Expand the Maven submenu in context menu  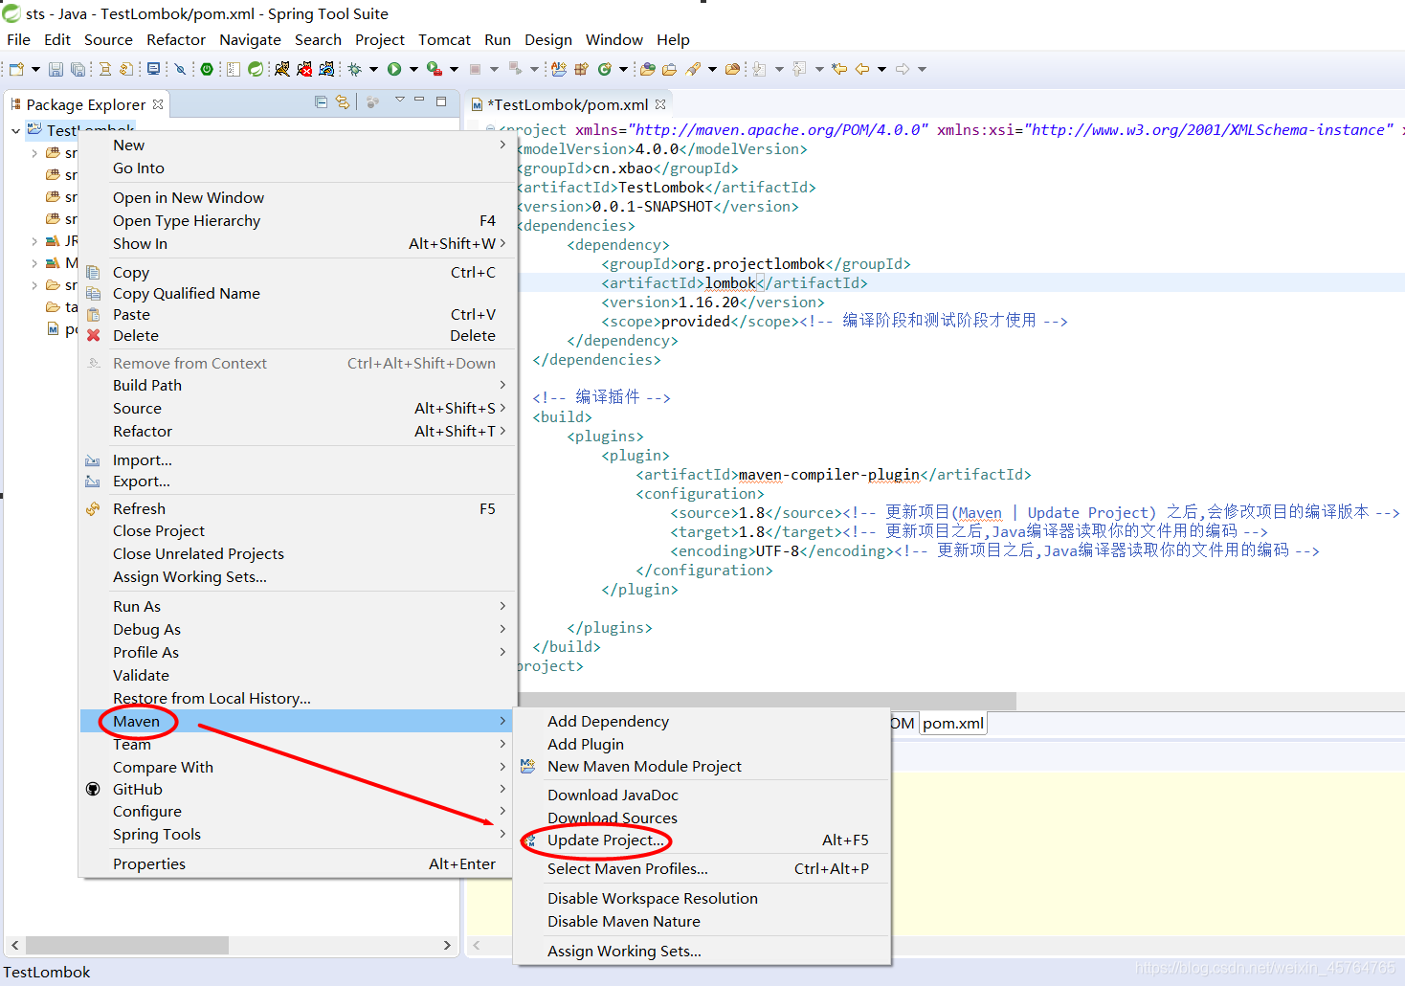[137, 721]
